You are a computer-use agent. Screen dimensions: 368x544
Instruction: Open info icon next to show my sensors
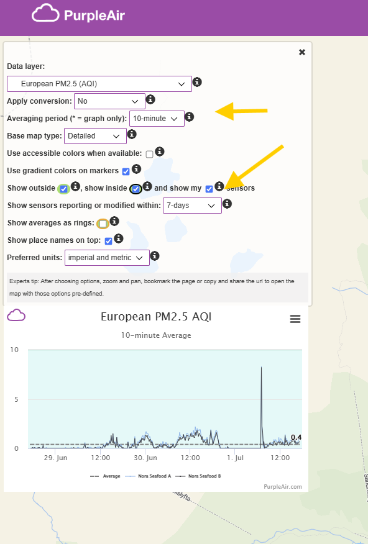point(219,186)
